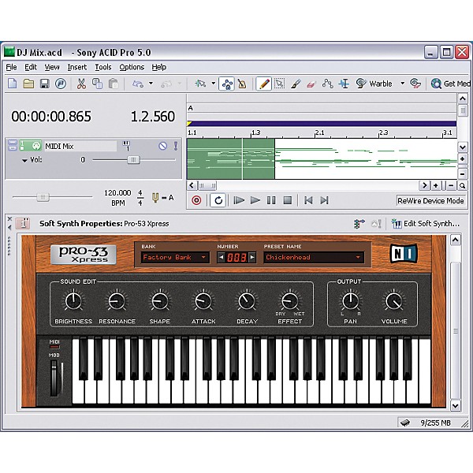
Task: Select the Time Selection tool icon
Action: coord(344,84)
